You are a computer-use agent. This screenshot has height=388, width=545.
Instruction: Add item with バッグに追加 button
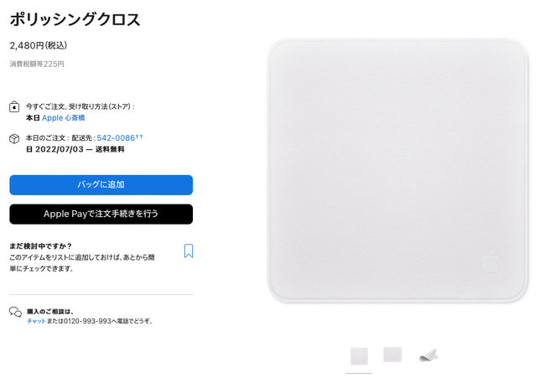[101, 185]
